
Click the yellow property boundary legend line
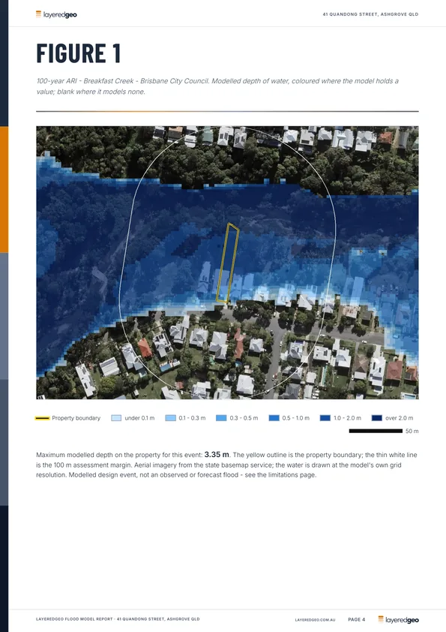[x=42, y=418]
